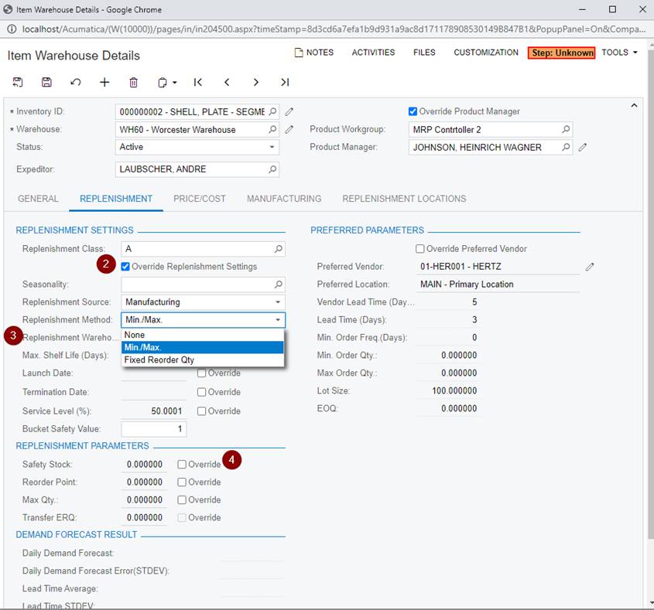The image size is (654, 610).
Task: Open the TOOLS menu
Action: click(619, 53)
